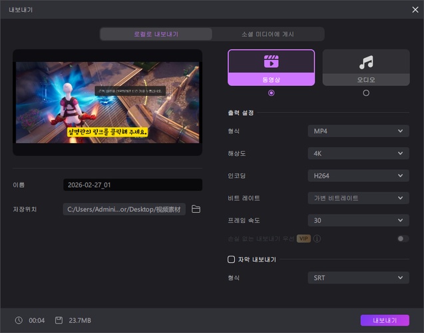This screenshot has width=424, height=333.
Task: Select the 동영상 video export card
Action: pyautogui.click(x=271, y=67)
